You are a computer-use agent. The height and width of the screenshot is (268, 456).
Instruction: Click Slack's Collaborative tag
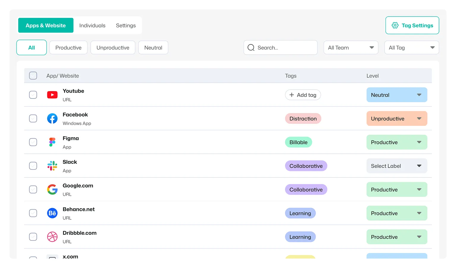coord(306,166)
